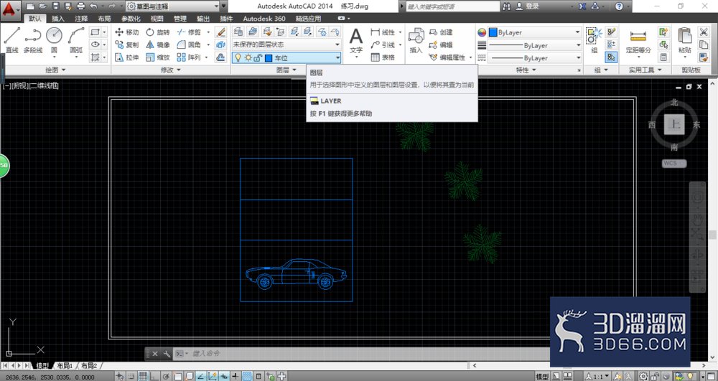Toggle grid display in status bar
This screenshot has width=718, height=381.
[143, 376]
